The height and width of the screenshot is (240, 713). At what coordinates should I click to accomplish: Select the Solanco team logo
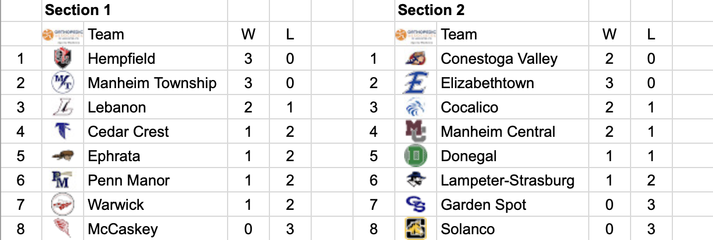coord(415,229)
